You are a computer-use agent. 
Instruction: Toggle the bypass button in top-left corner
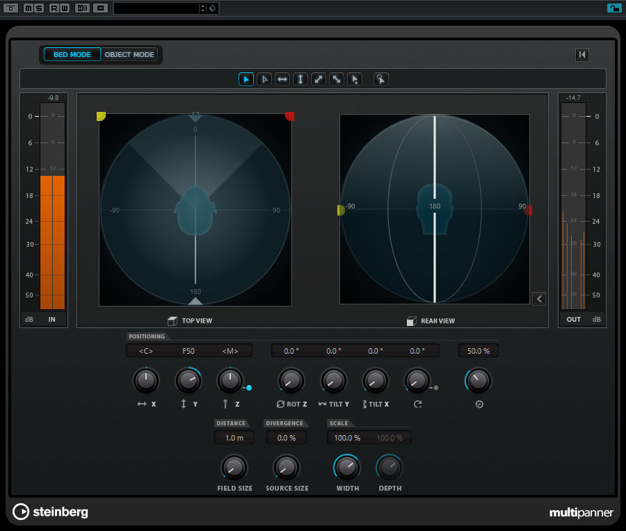pos(10,8)
